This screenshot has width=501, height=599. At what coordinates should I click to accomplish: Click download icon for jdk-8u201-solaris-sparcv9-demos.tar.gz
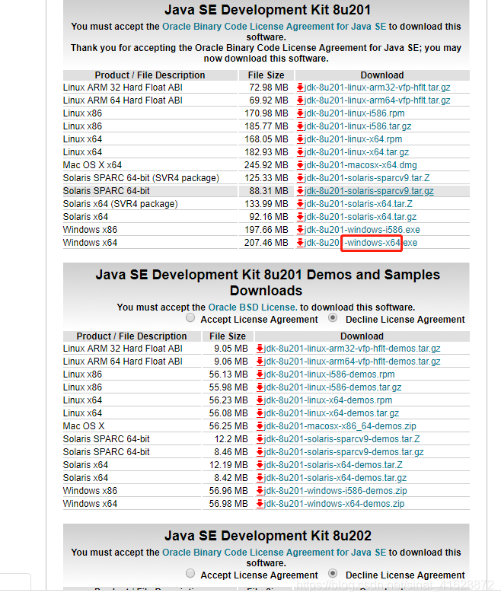[260, 452]
